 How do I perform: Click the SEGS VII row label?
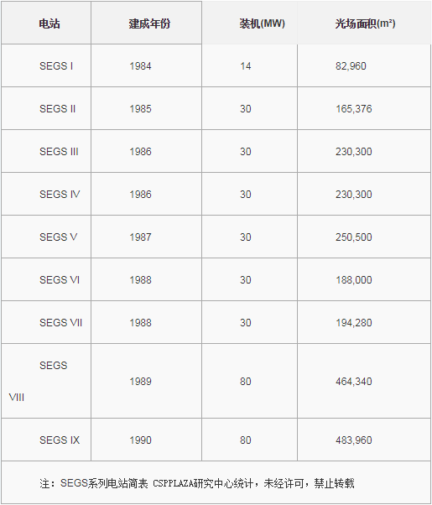click(60, 323)
